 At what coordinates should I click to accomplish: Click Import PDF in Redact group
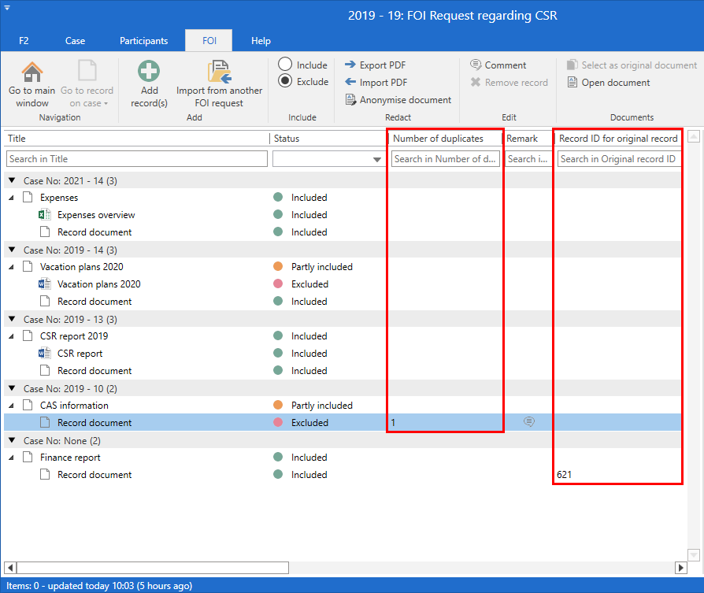pos(376,83)
